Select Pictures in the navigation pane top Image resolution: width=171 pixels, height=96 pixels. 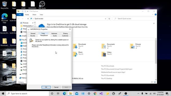pos(26,23)
